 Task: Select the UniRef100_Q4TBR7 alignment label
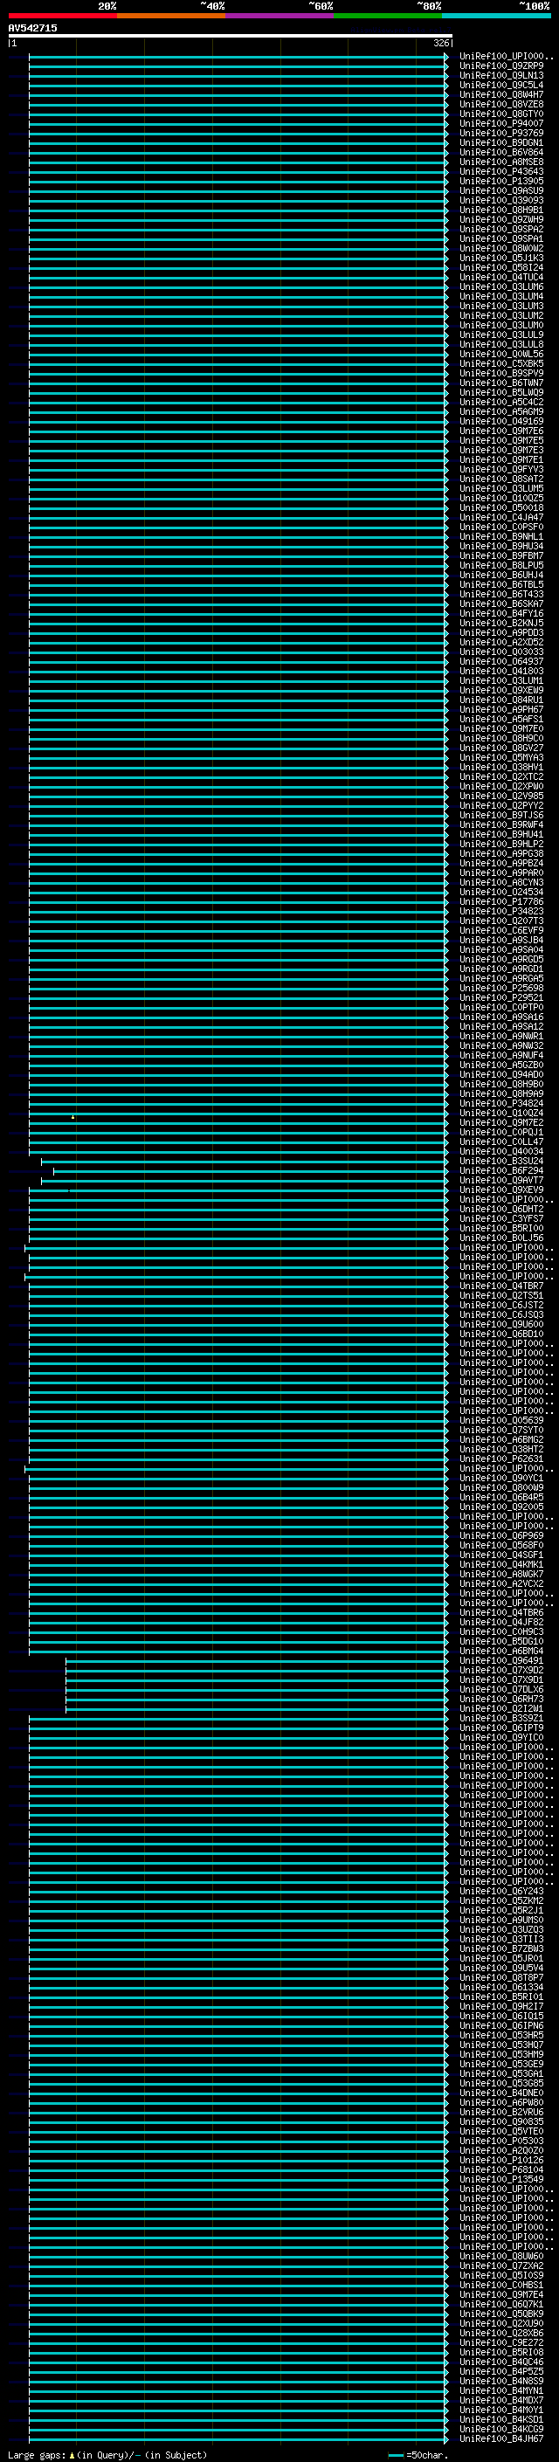pyautogui.click(x=501, y=1286)
